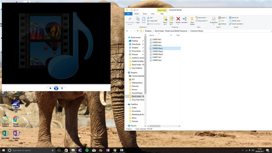Expand the New item dropdown

pyautogui.click(x=202, y=18)
